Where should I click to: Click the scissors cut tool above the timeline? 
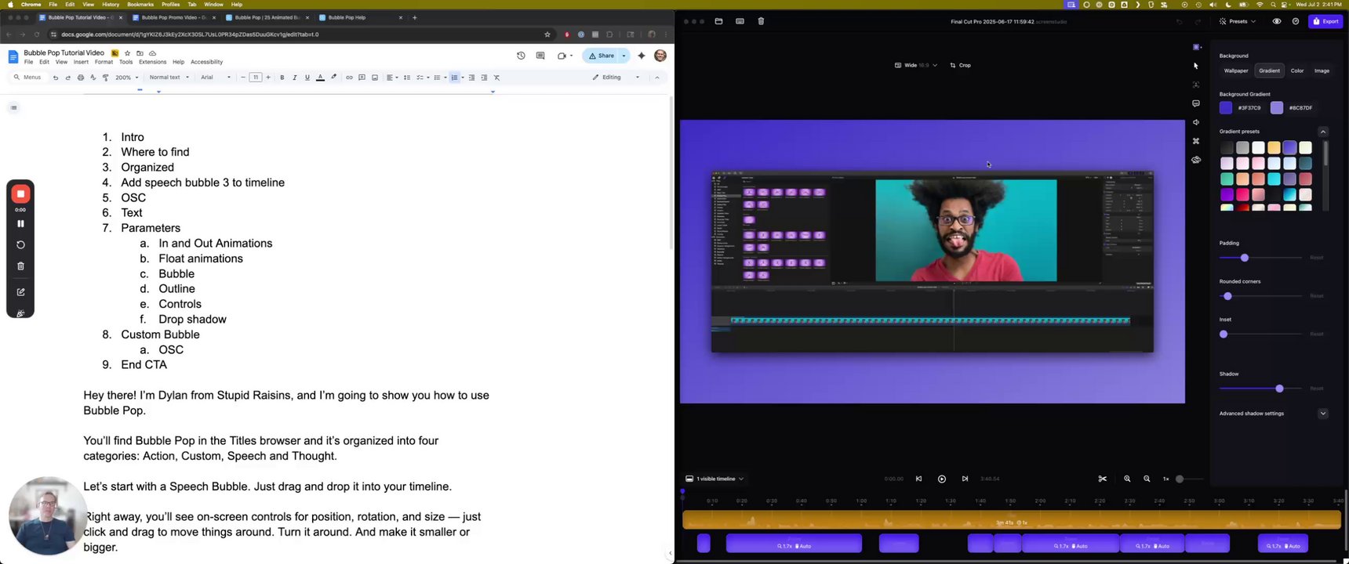(x=1103, y=479)
